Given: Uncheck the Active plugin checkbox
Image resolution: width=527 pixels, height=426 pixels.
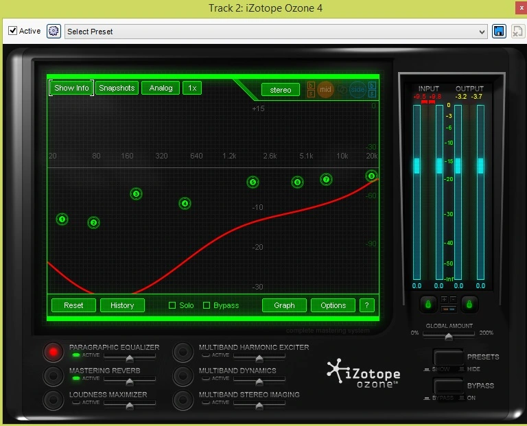Looking at the screenshot, I should [12, 31].
